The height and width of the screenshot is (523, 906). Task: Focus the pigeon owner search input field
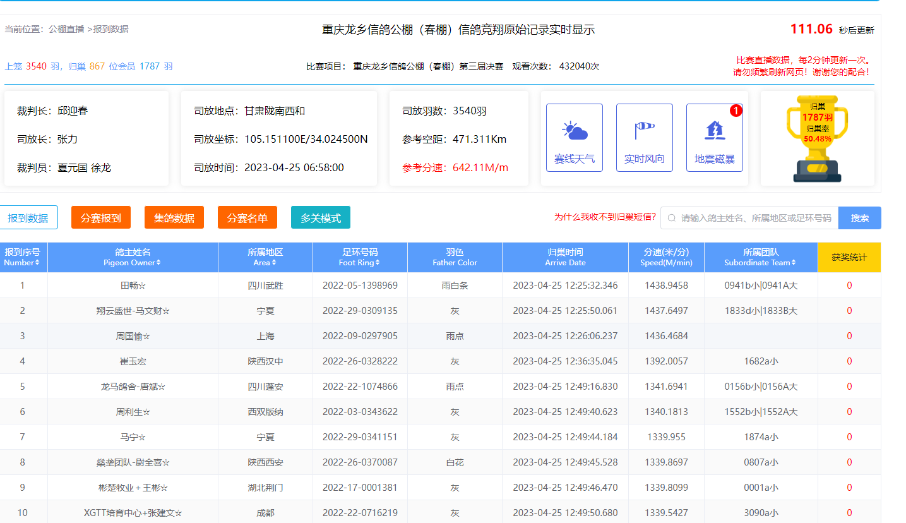pos(756,218)
